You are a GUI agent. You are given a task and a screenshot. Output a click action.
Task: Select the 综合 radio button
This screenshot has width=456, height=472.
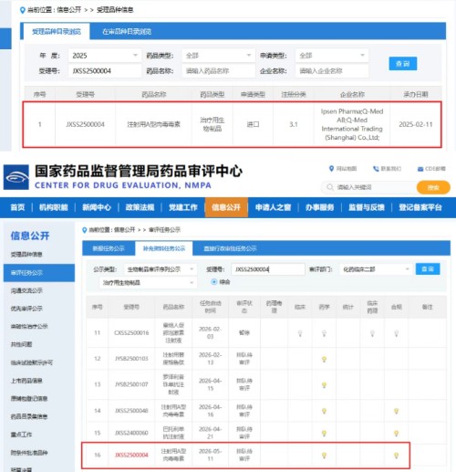(x=214, y=282)
